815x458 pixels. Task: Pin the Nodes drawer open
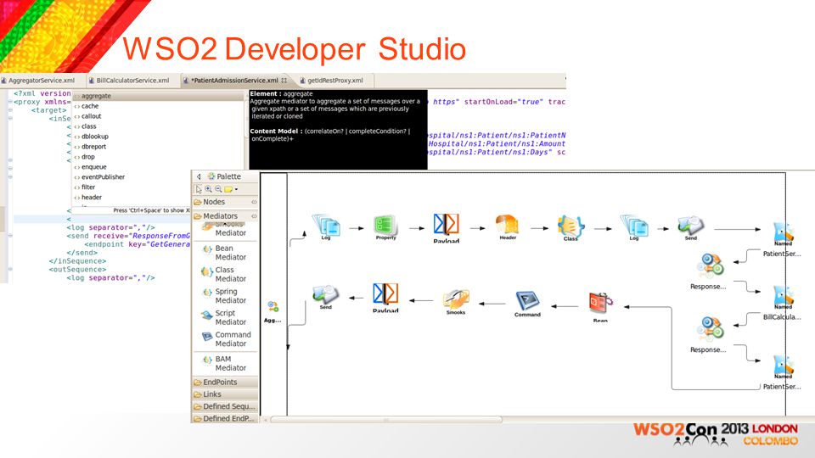coord(254,202)
